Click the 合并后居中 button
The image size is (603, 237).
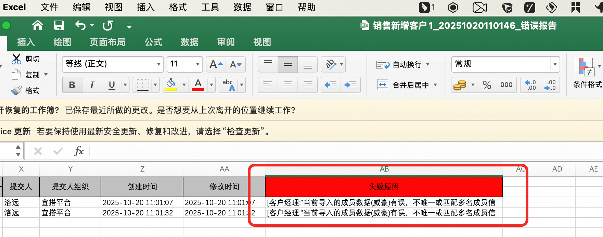[x=407, y=85]
